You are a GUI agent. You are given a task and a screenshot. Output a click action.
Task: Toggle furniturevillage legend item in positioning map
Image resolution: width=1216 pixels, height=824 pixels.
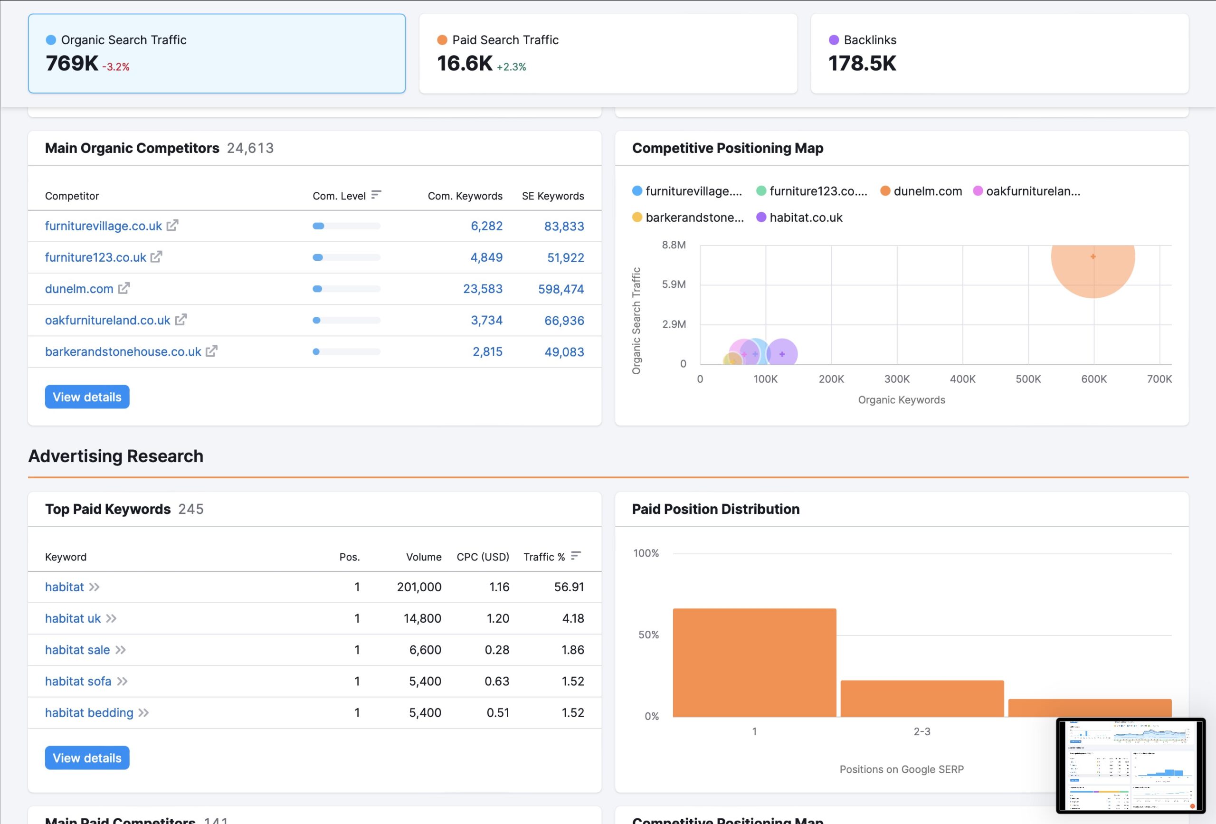pos(687,191)
